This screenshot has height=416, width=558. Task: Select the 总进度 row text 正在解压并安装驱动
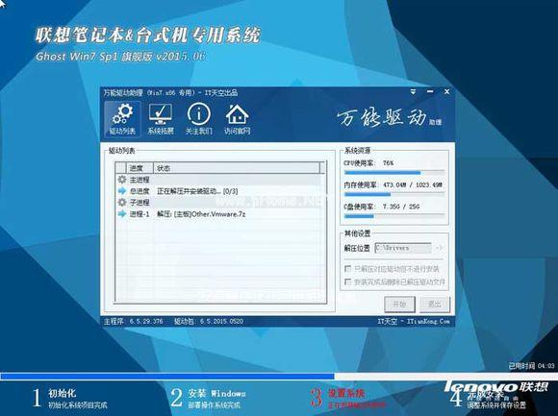pos(197,191)
